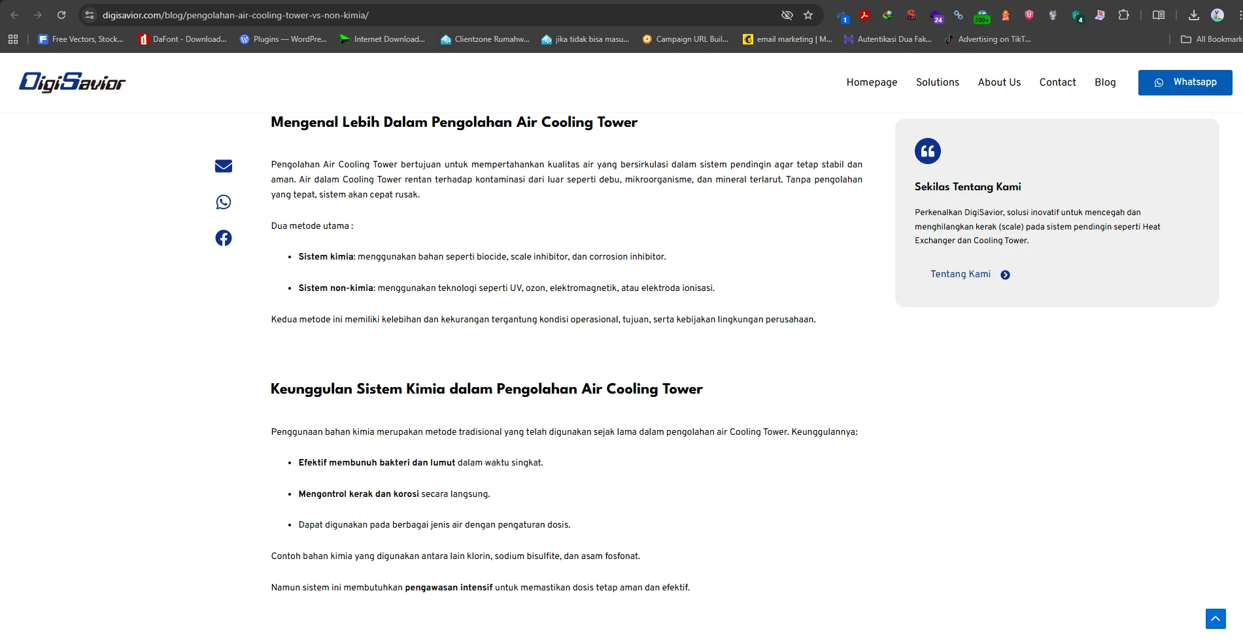Click the scroll-to-top arrow button
Image resolution: width=1243 pixels, height=644 pixels.
pyautogui.click(x=1216, y=619)
